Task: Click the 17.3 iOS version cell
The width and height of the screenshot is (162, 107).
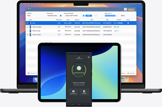Action: pyautogui.click(x=59, y=35)
